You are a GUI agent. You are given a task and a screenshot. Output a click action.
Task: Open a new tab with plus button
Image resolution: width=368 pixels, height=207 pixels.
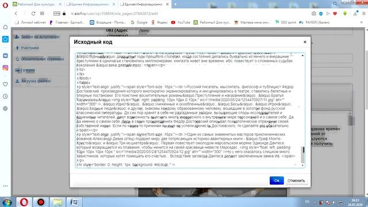click(175, 4)
